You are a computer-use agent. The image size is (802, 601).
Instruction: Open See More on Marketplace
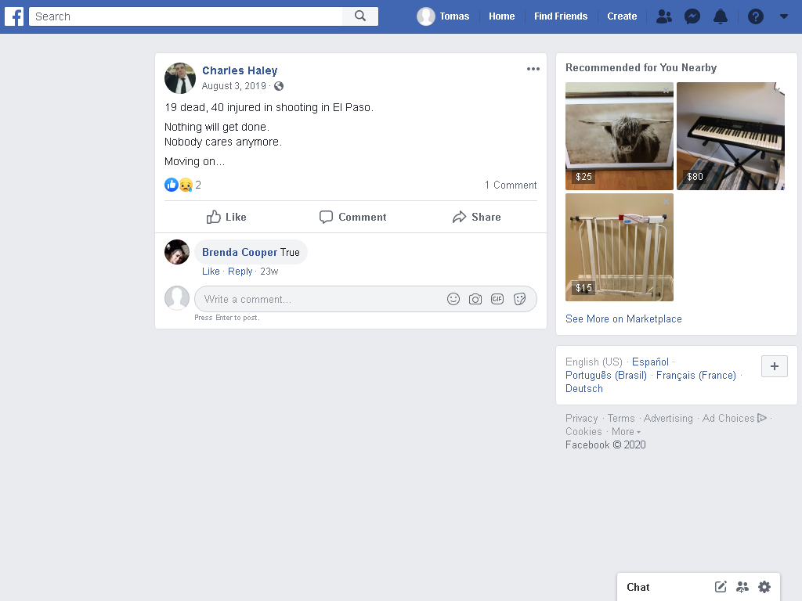coord(623,319)
